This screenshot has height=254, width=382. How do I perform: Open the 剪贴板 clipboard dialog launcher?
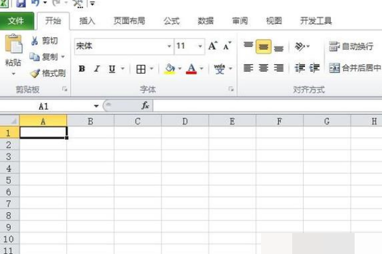(64, 89)
